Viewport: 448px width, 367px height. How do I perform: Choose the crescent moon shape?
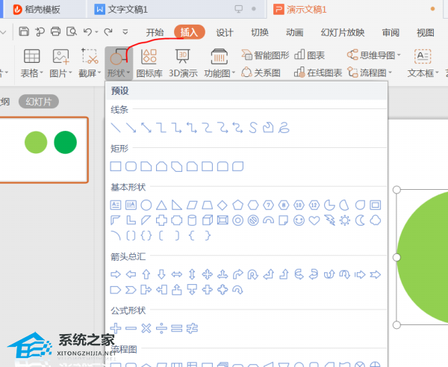coord(360,220)
